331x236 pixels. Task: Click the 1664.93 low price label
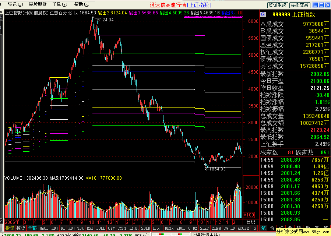click(x=217, y=169)
